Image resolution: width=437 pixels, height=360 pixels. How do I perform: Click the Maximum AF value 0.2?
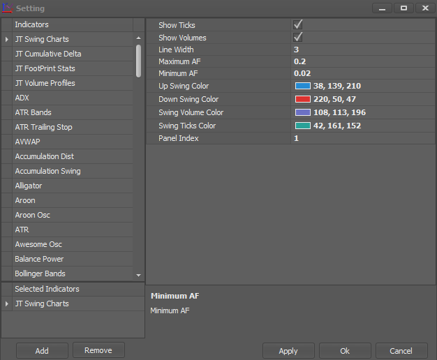point(300,61)
